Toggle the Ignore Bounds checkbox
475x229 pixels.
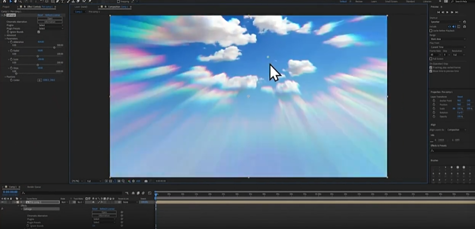tap(38, 32)
